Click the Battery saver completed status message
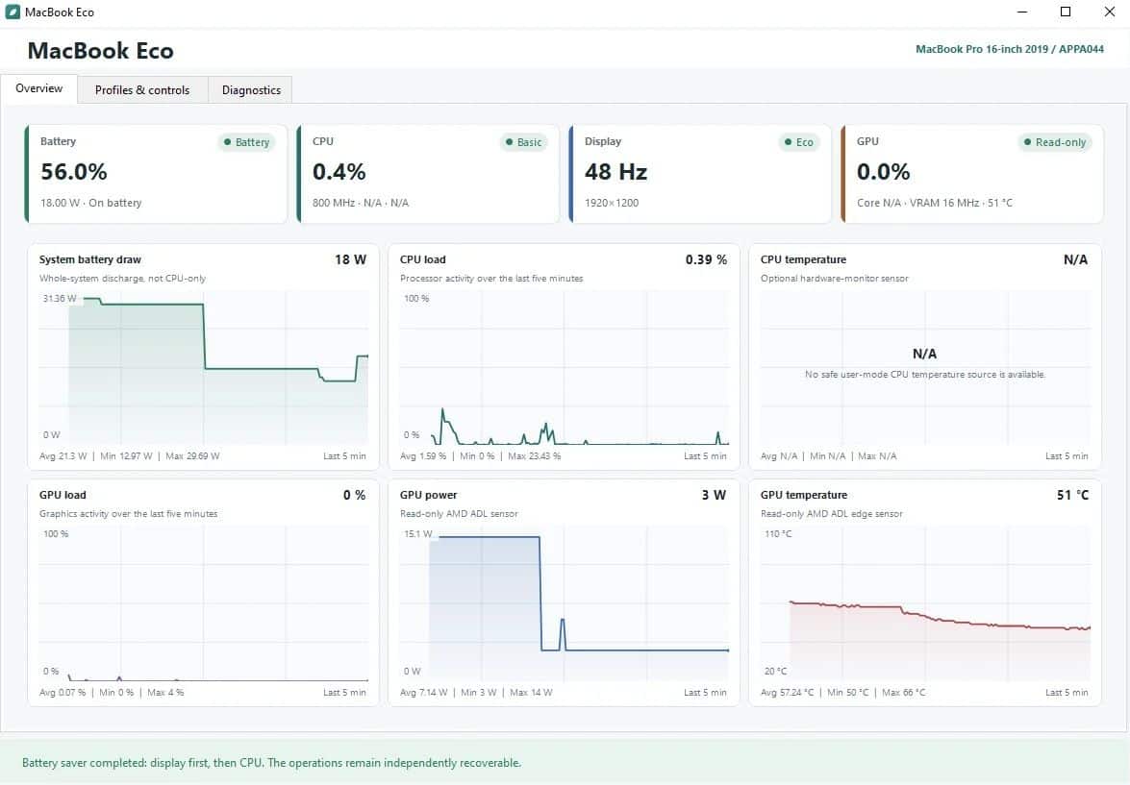Viewport: 1130px width, 785px height. pyautogui.click(x=272, y=763)
